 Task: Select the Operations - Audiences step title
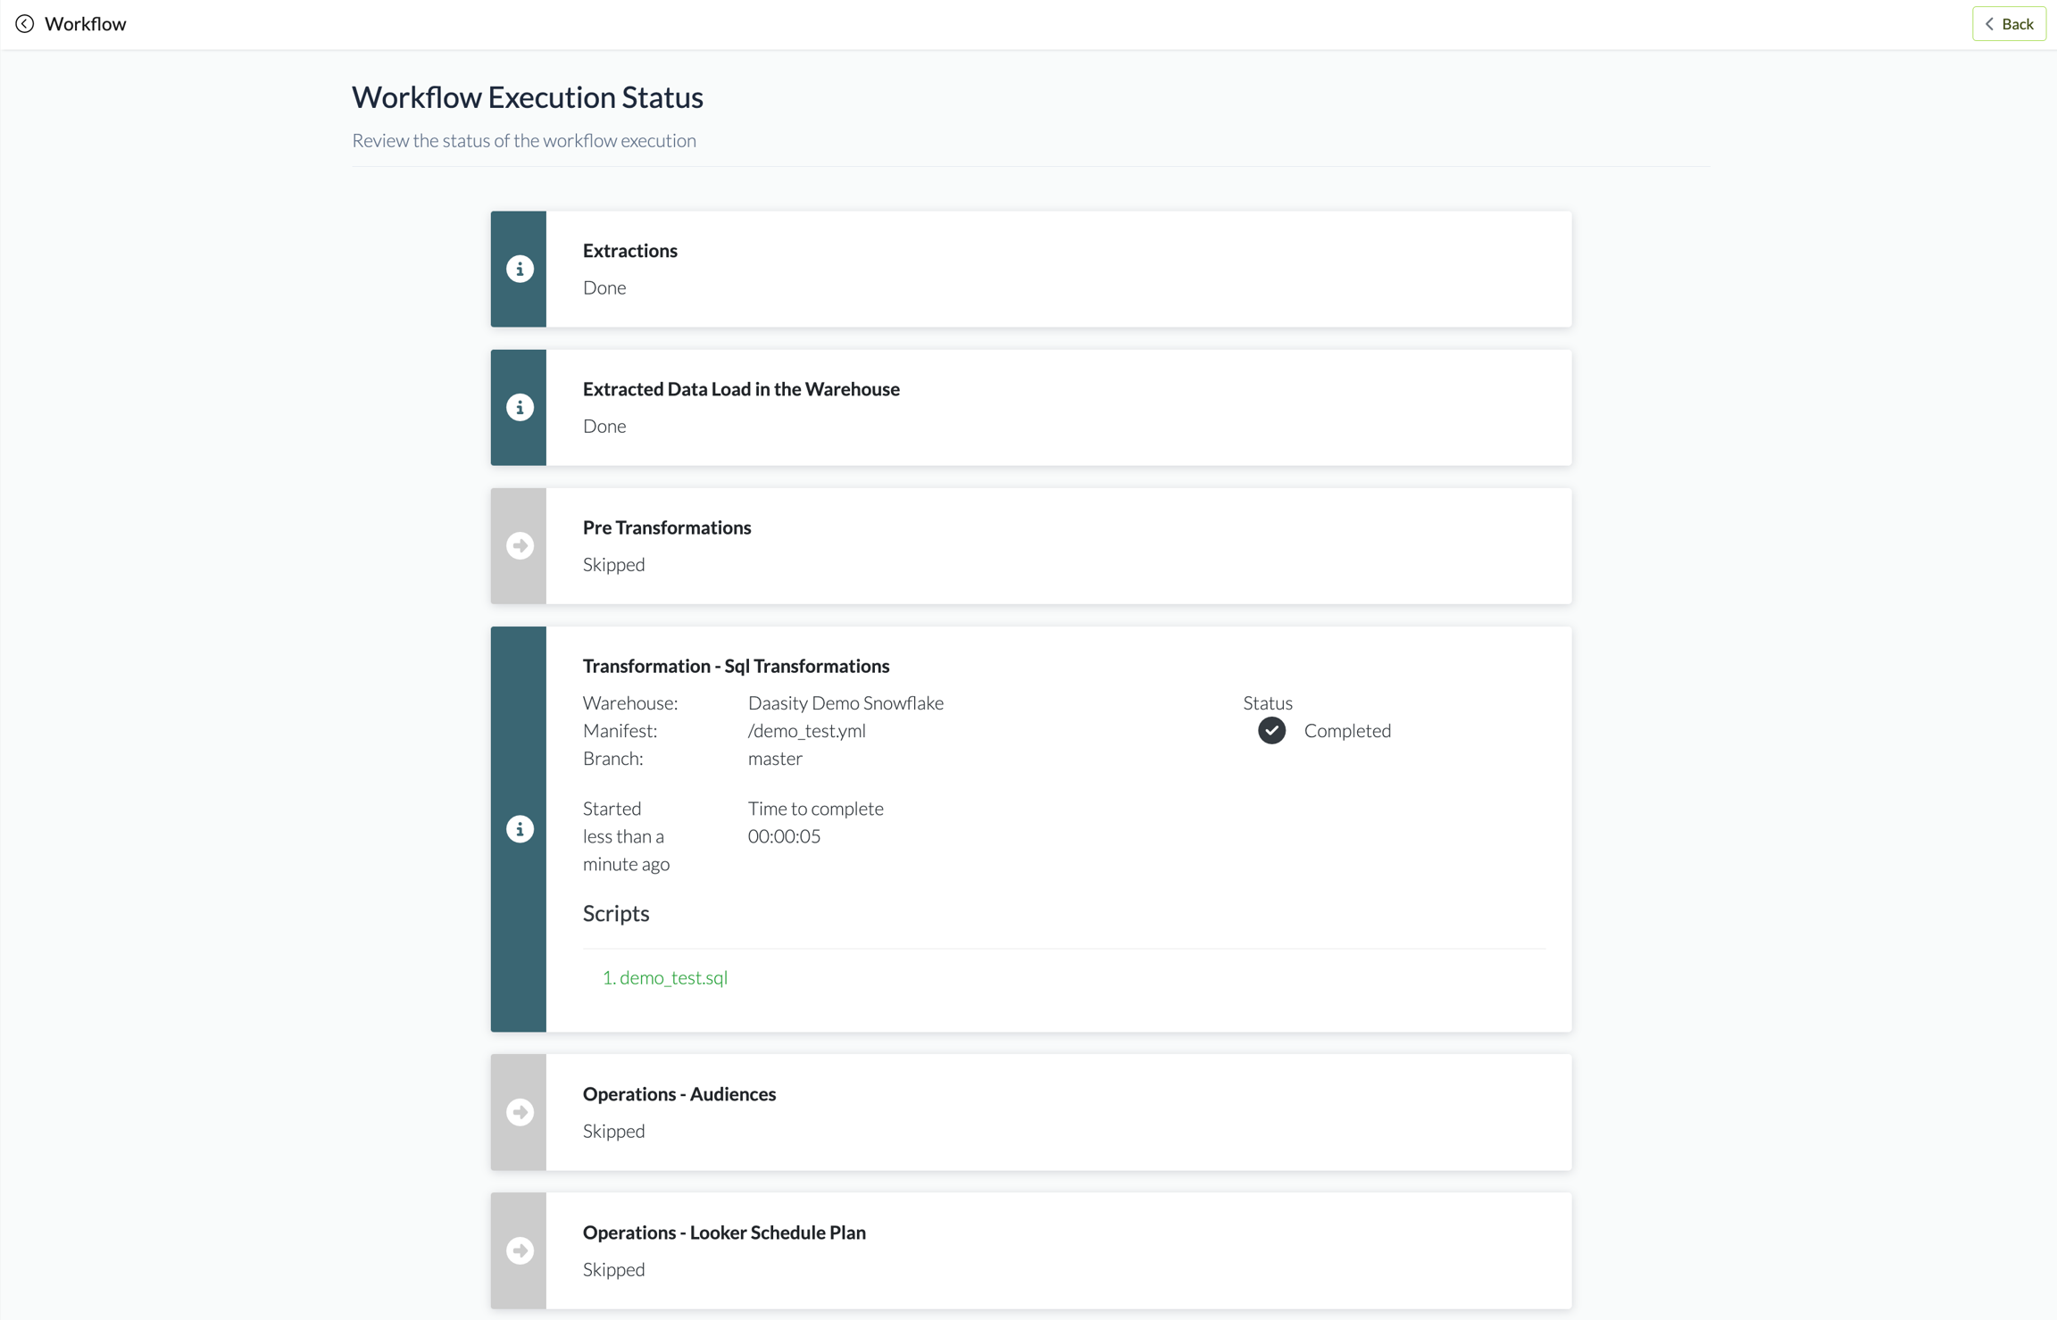[679, 1093]
